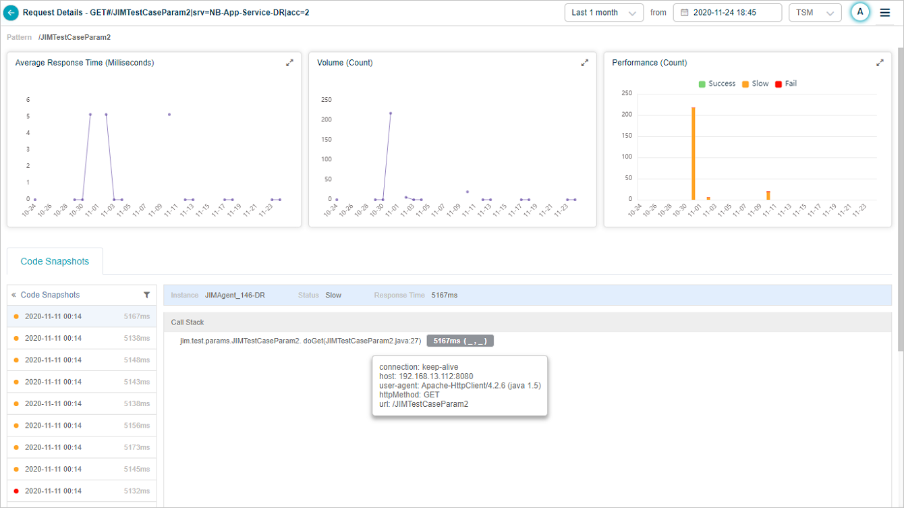Viewport: 904px width, 508px height.
Task: Toggle the Success legend series
Action: coord(716,84)
